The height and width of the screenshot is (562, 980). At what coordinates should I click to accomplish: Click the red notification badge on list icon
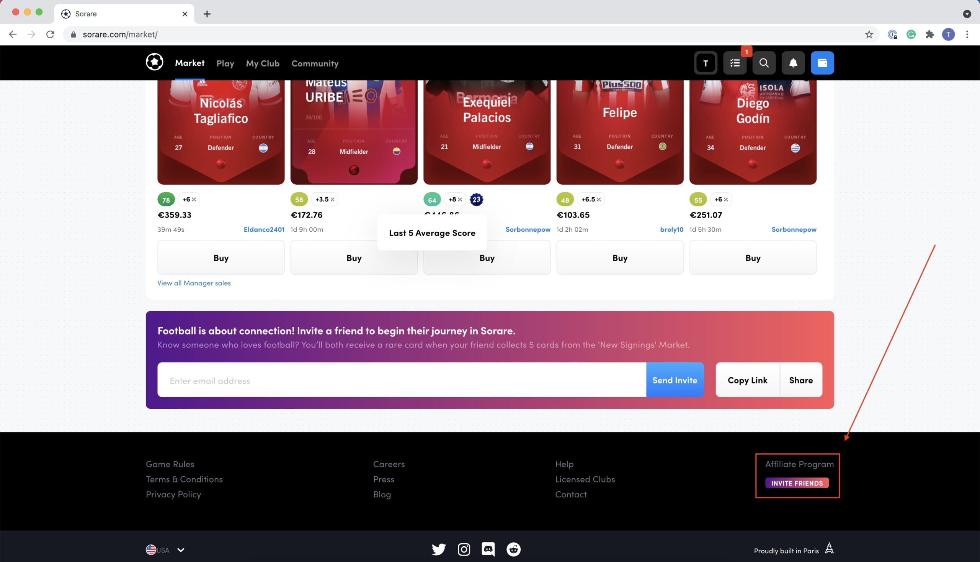click(x=746, y=52)
